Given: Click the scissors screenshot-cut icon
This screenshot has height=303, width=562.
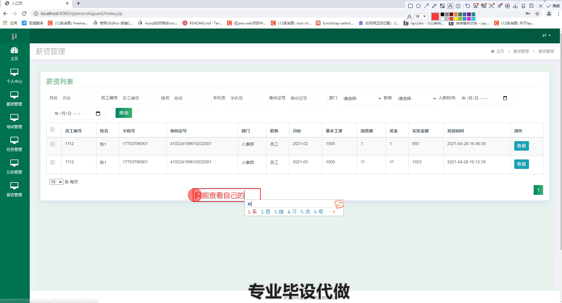Looking at the screenshot, I should (x=476, y=6).
